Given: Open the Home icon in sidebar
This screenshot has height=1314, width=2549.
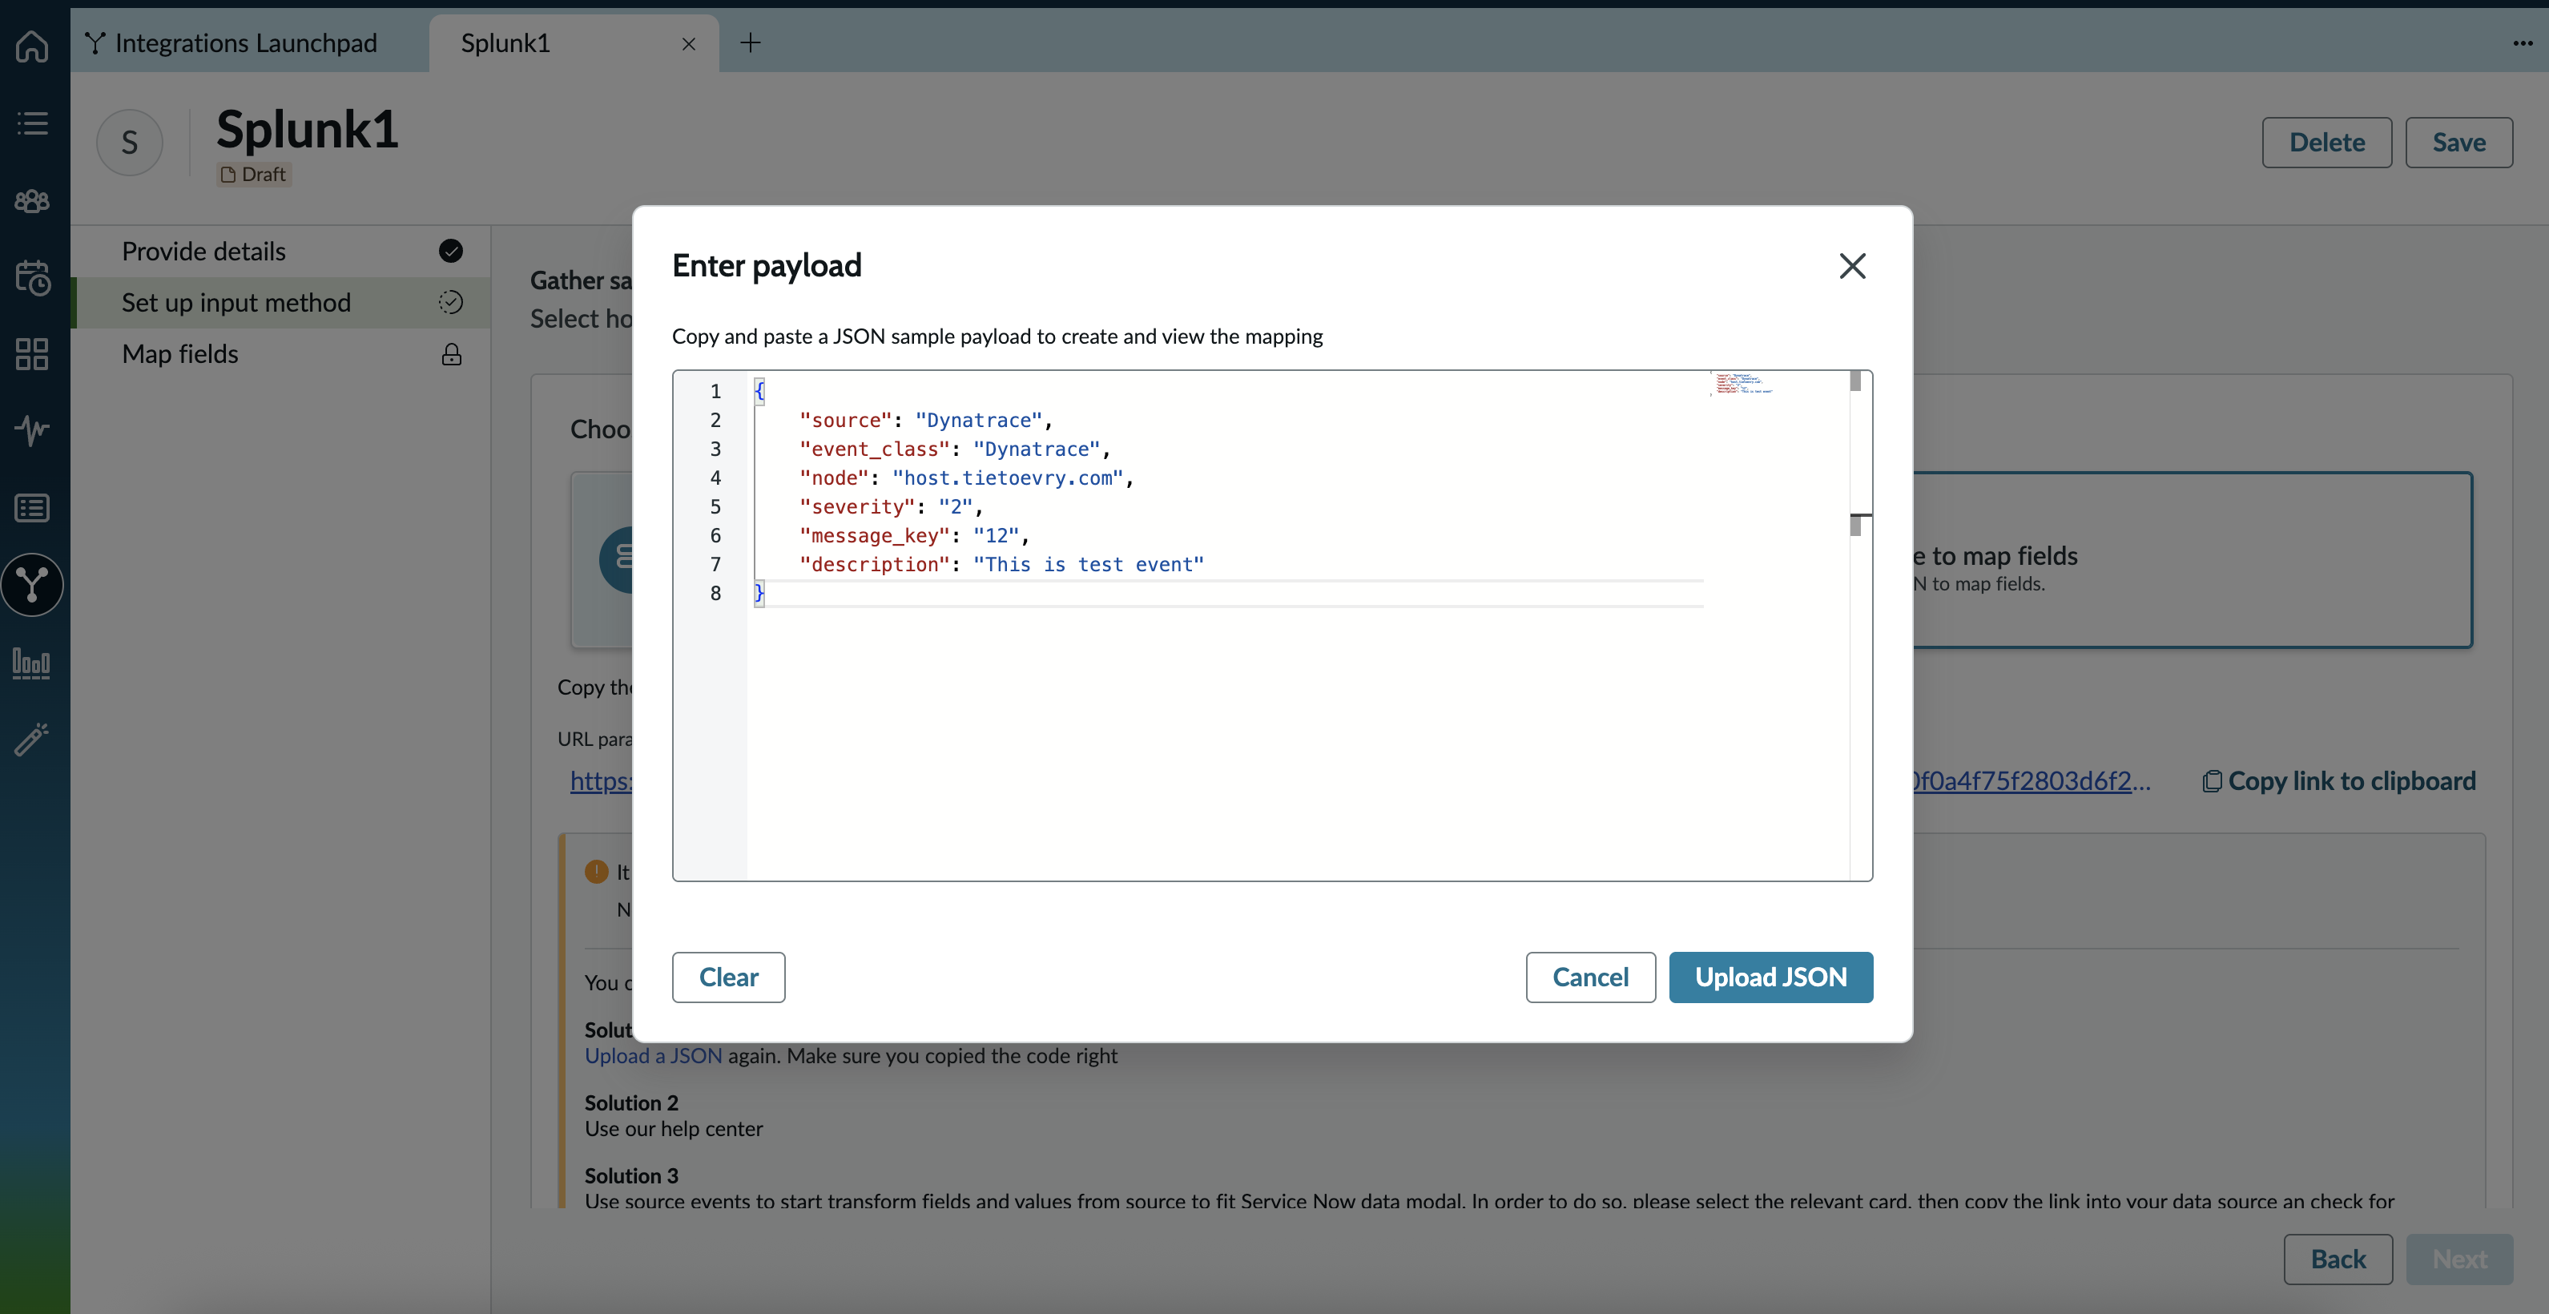Looking at the screenshot, I should [33, 45].
